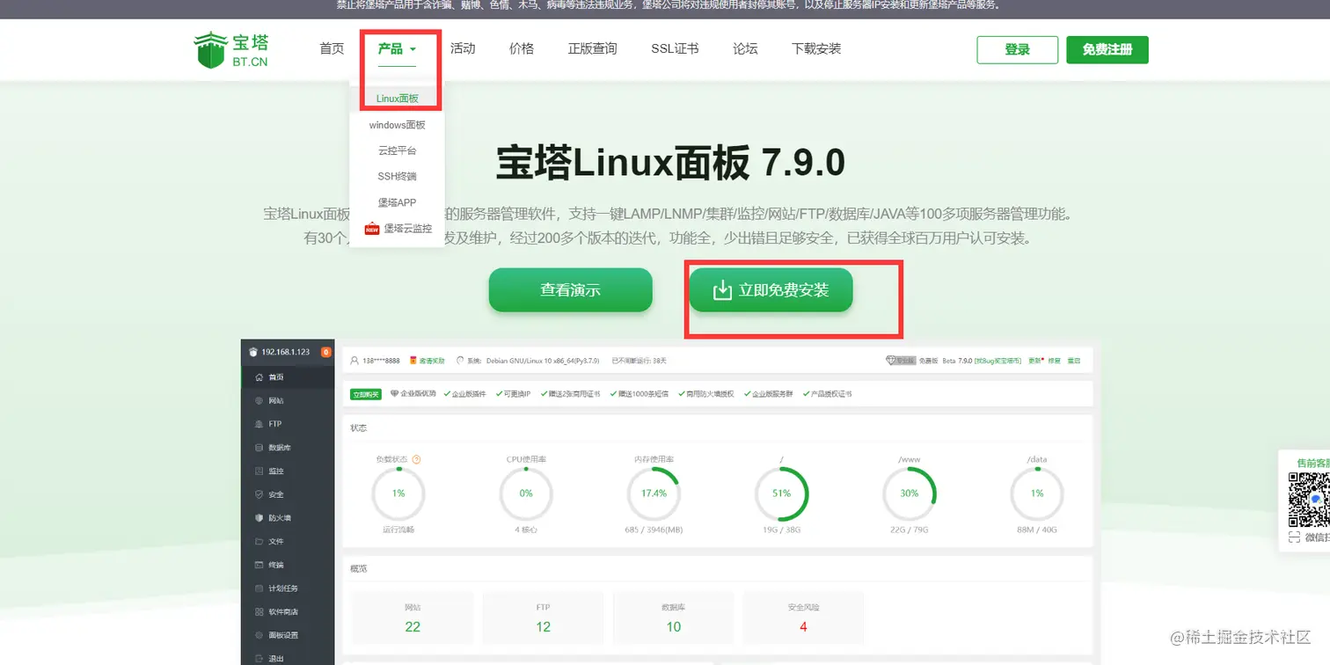The height and width of the screenshot is (665, 1330).
Task: Click the 文件 folder icon in the panel sidebar
Action: point(259,541)
